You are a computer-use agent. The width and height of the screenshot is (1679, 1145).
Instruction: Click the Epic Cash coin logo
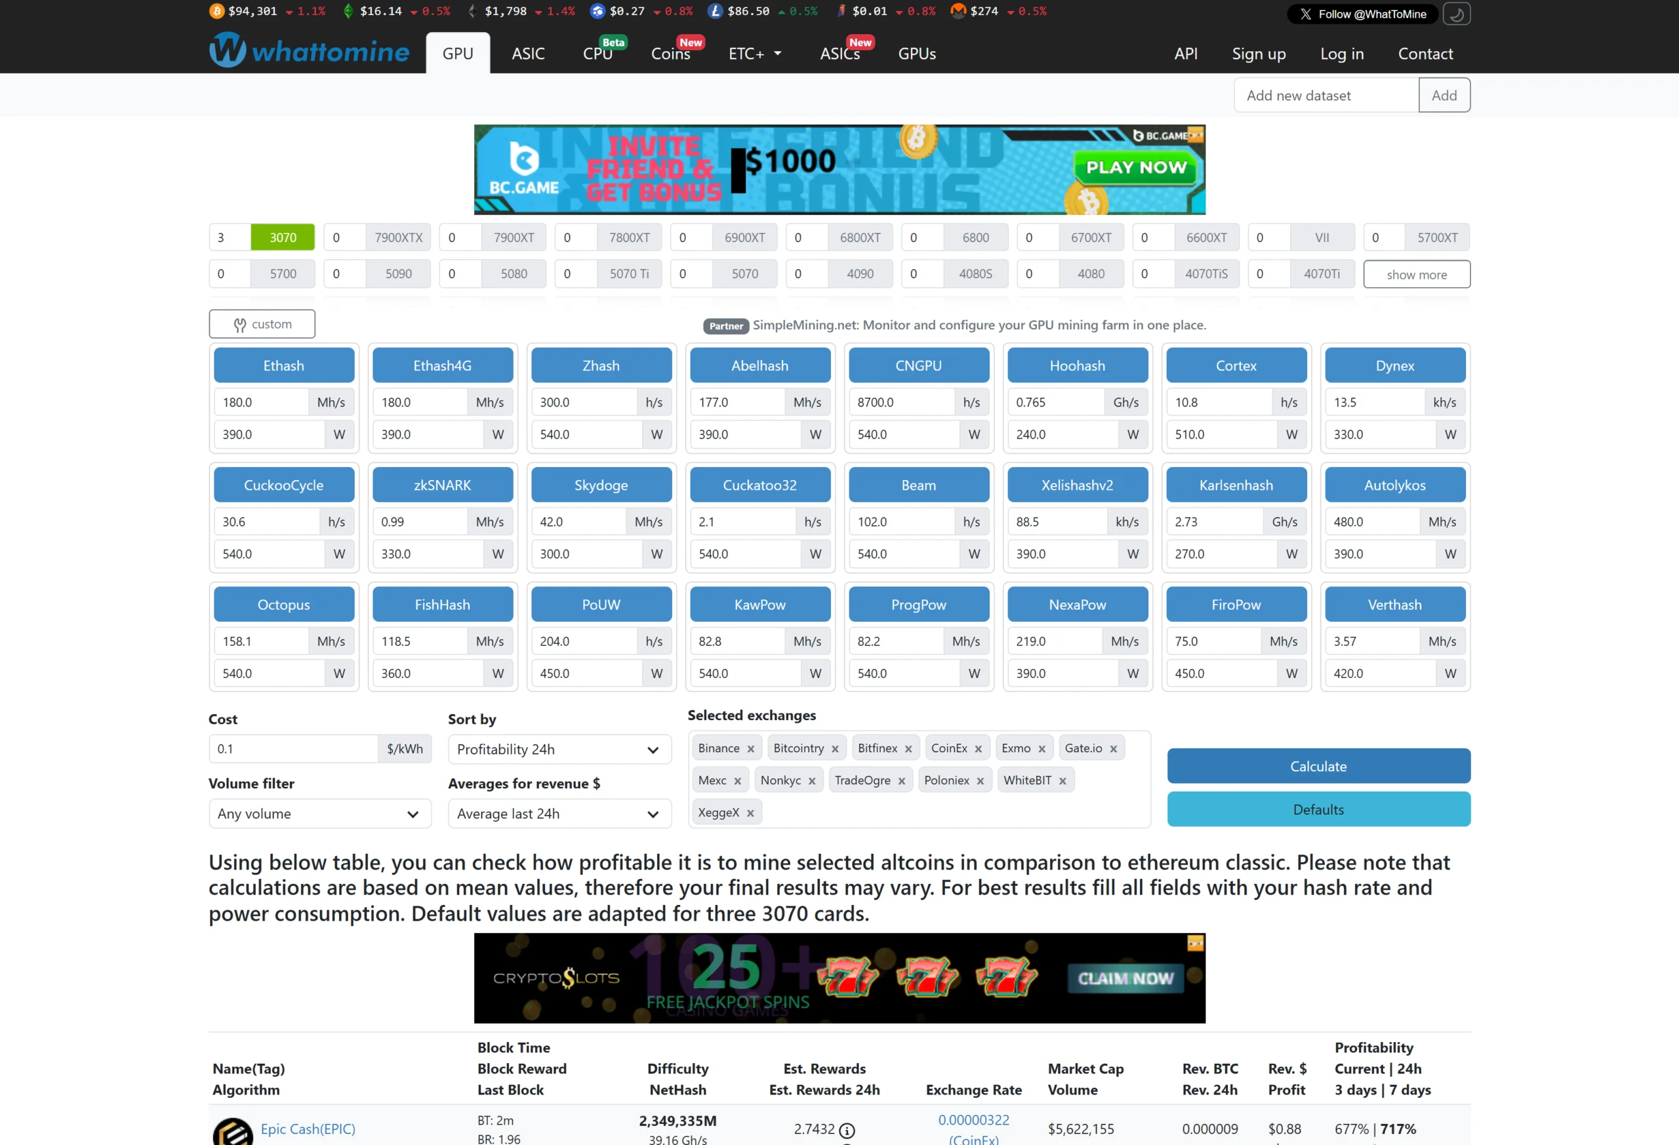[x=233, y=1131]
